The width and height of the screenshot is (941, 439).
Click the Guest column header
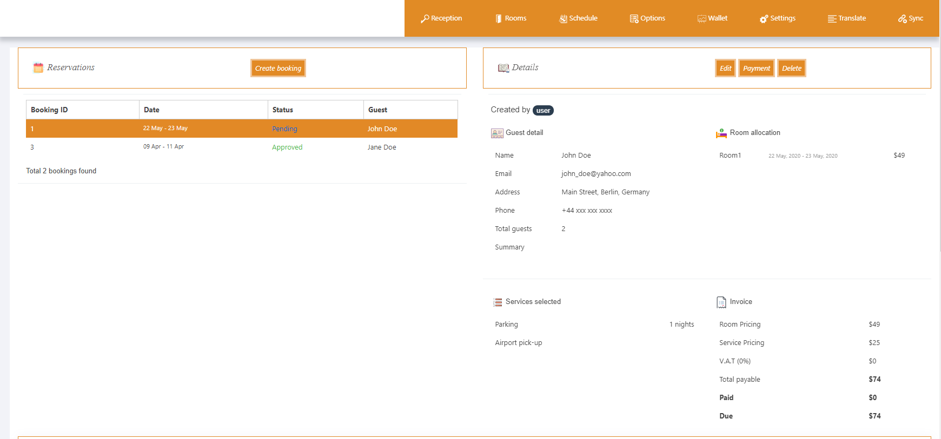[x=410, y=110]
